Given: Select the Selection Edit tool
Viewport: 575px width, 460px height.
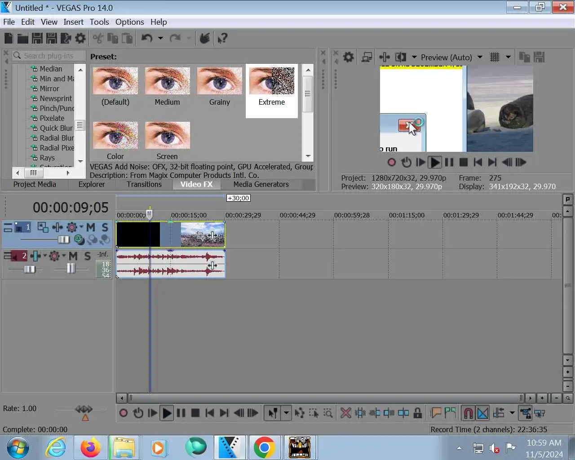Looking at the screenshot, I should tap(314, 413).
